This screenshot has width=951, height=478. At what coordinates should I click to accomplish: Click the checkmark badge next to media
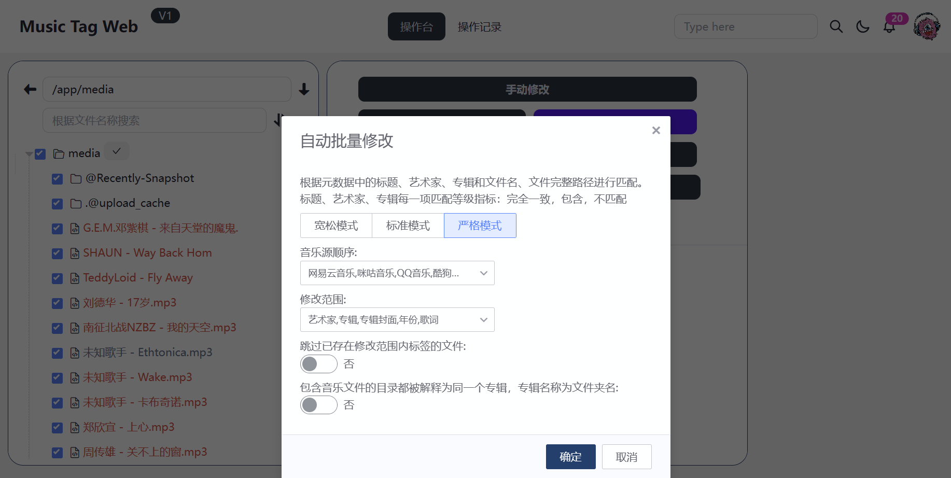[117, 151]
